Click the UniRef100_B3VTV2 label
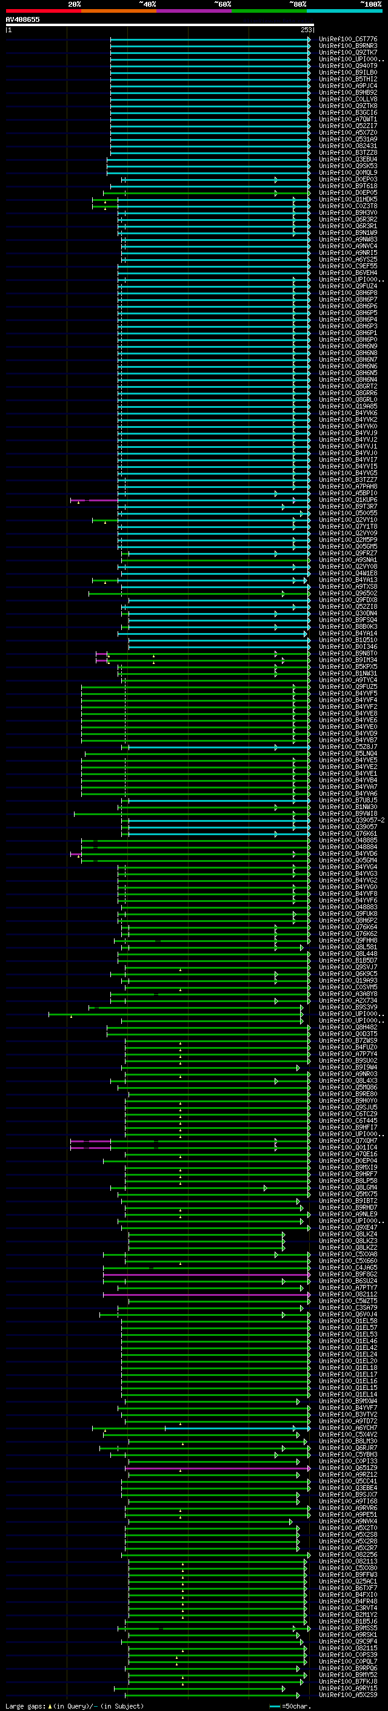Screen dimensions: 388x1711 click(x=348, y=1414)
